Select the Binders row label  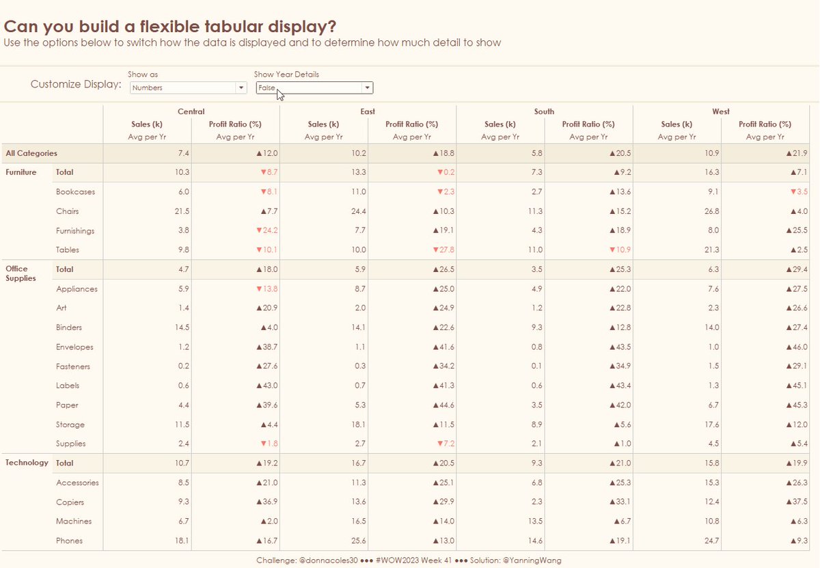click(x=69, y=328)
